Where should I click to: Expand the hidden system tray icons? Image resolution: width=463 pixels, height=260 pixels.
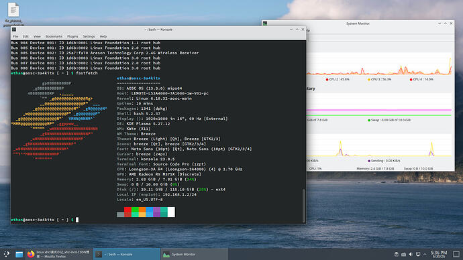click(425, 254)
